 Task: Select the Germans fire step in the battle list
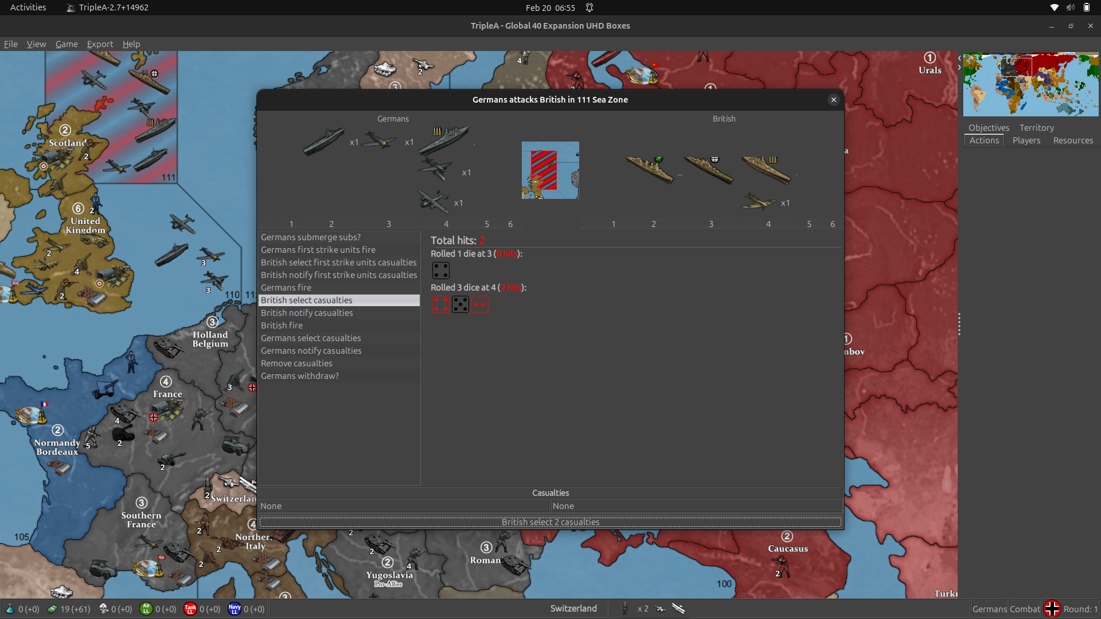(286, 287)
